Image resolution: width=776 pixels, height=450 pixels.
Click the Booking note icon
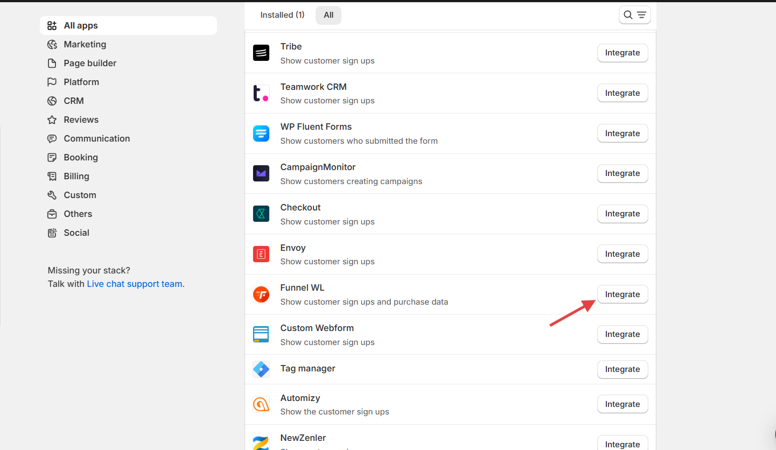(52, 158)
